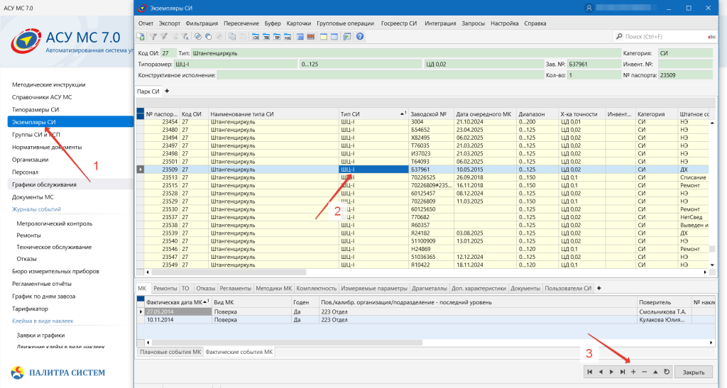Click the blue table grid toolbar icon
Screen dimensions: 727x388
[300, 37]
